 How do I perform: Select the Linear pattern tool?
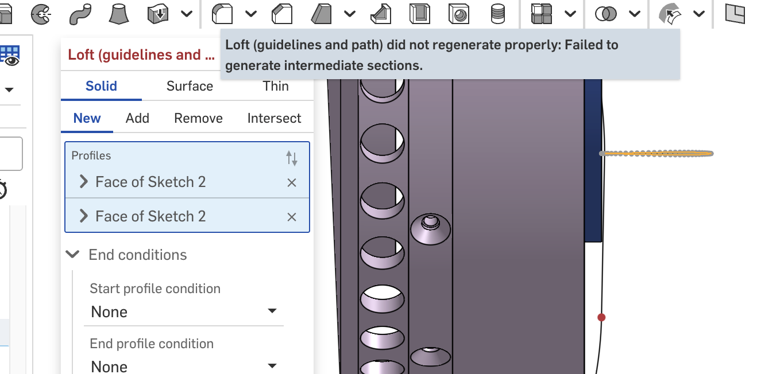click(x=541, y=13)
